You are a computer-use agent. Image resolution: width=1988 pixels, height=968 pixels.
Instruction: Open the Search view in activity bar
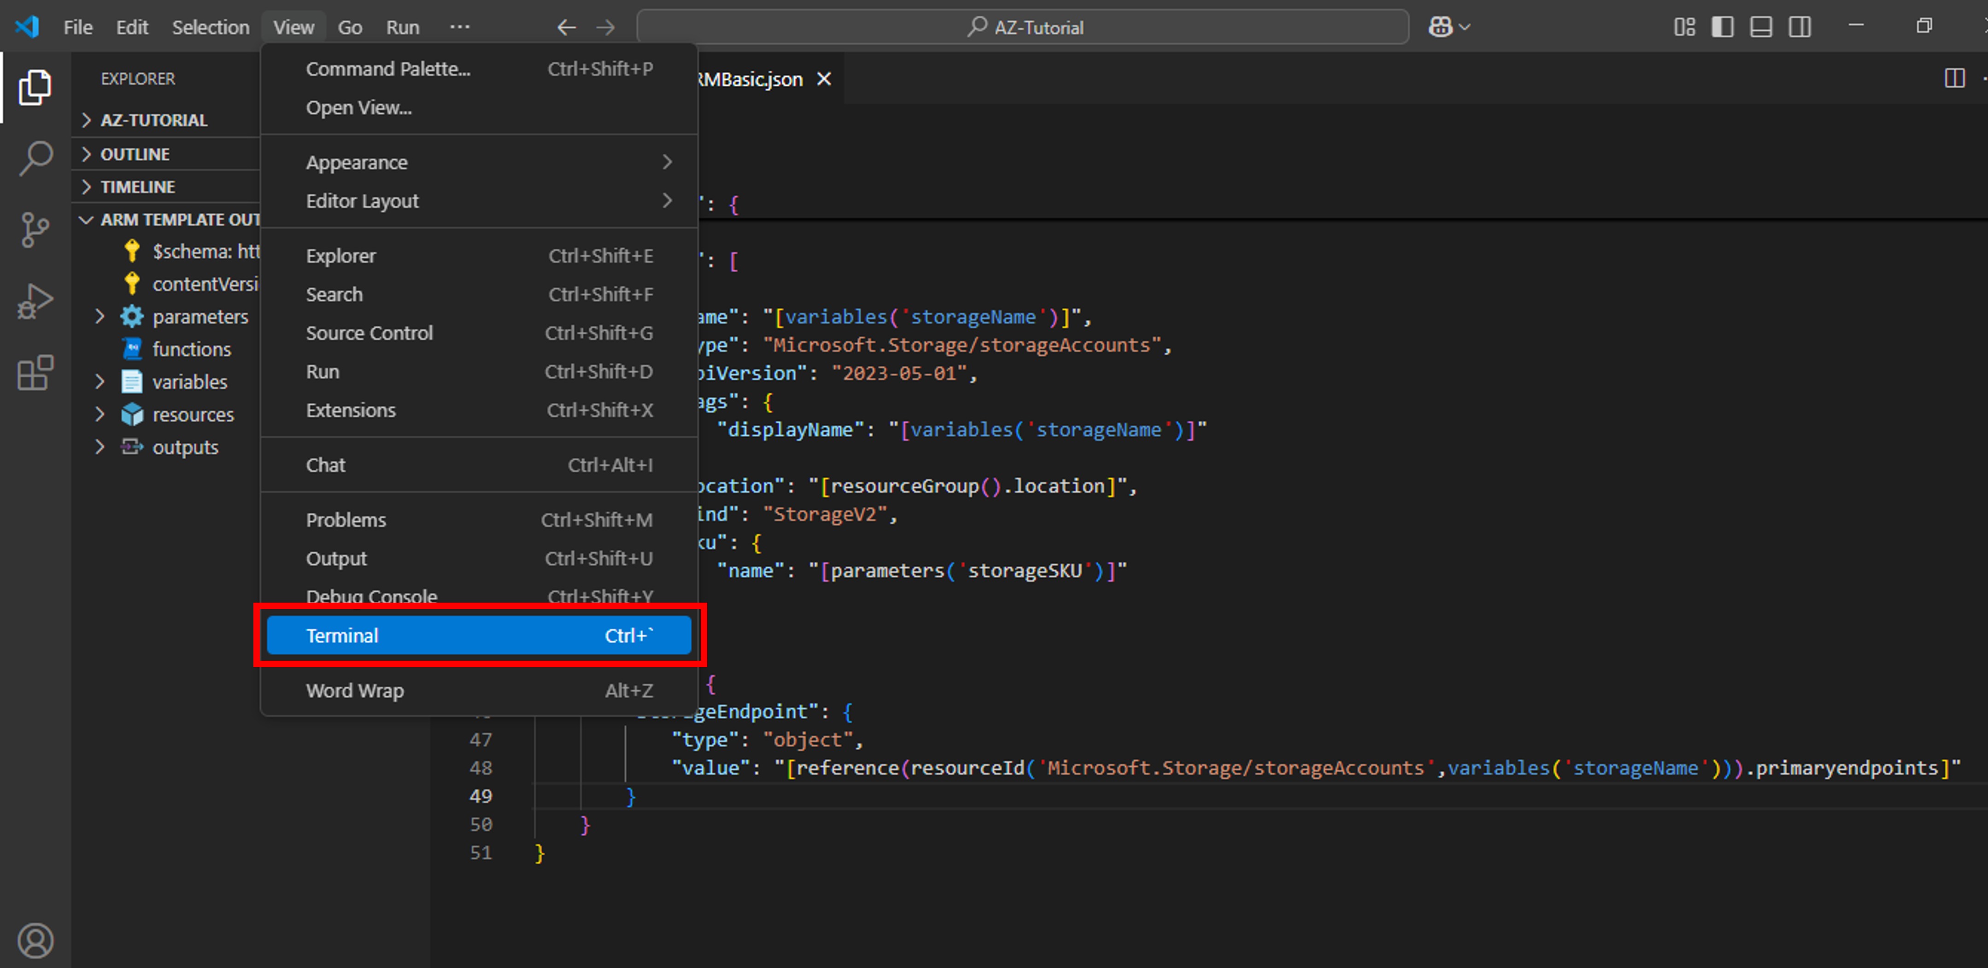(x=35, y=158)
